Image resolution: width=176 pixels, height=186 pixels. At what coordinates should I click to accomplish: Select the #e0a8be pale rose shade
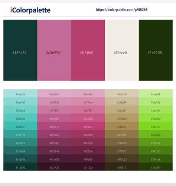[88, 94]
